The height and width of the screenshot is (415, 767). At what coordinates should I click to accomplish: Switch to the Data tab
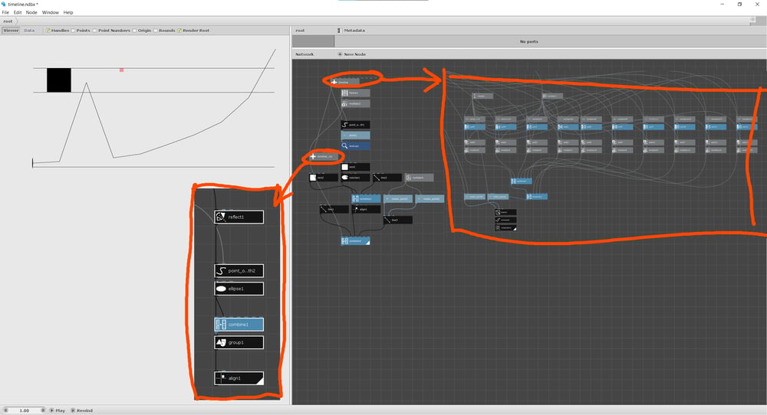[29, 31]
